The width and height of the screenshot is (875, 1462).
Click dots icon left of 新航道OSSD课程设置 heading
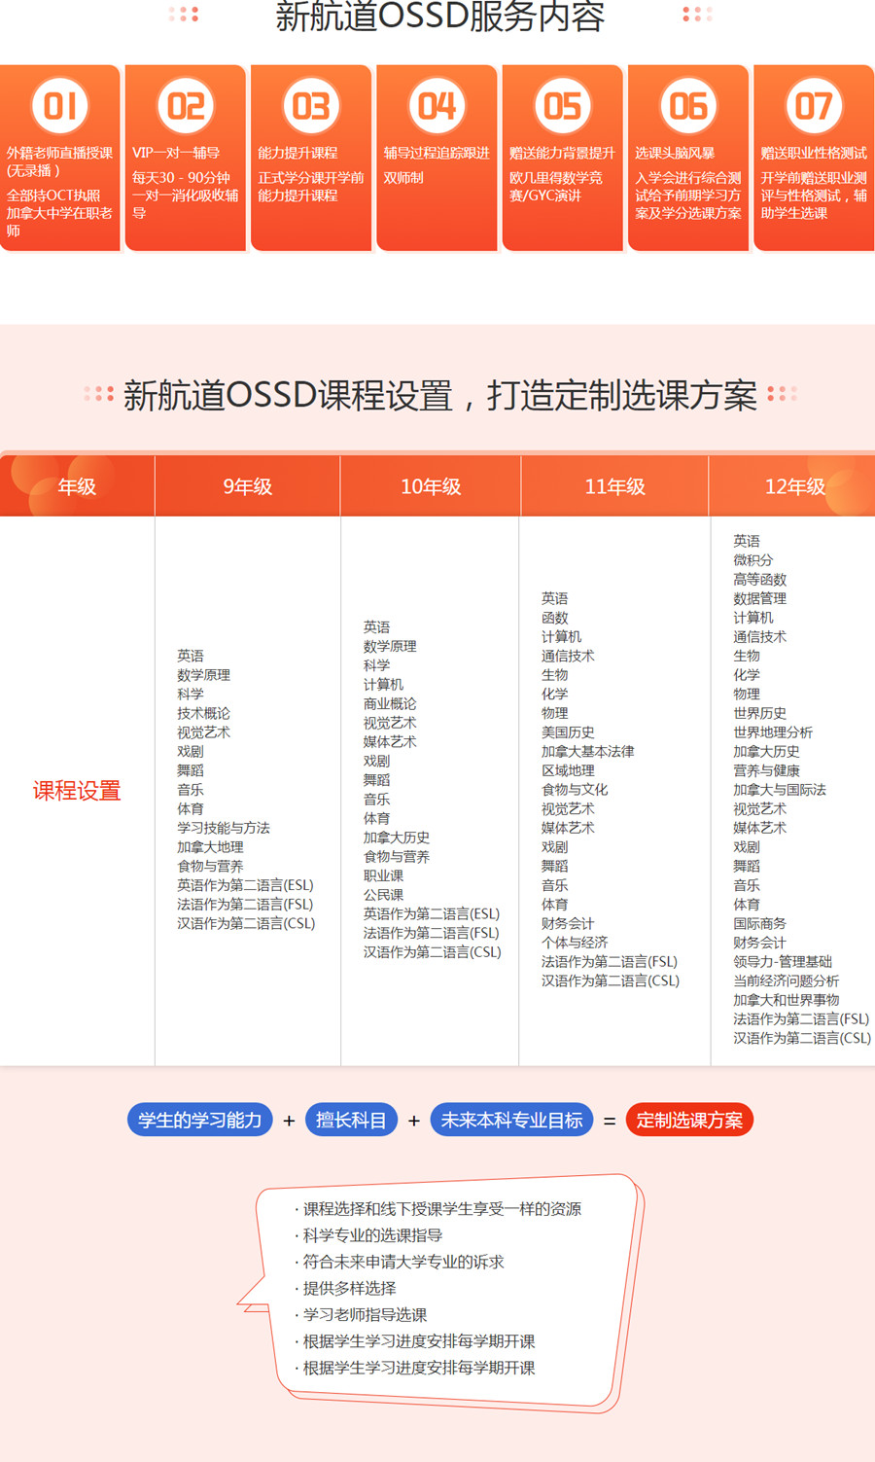coord(98,394)
